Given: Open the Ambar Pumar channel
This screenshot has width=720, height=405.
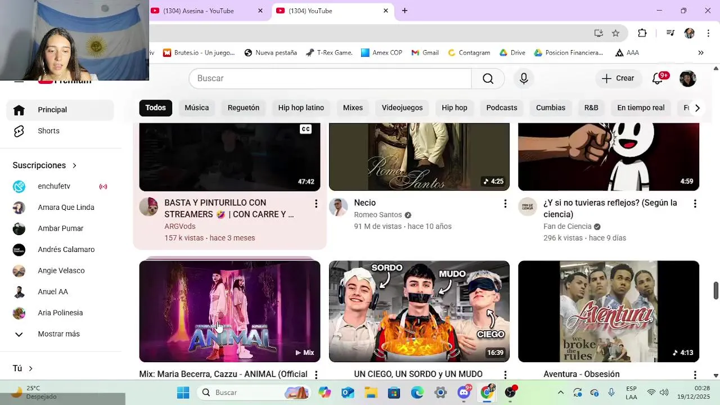Looking at the screenshot, I should pos(60,228).
